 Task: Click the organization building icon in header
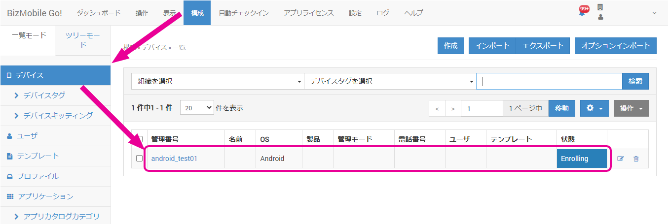(600, 7)
